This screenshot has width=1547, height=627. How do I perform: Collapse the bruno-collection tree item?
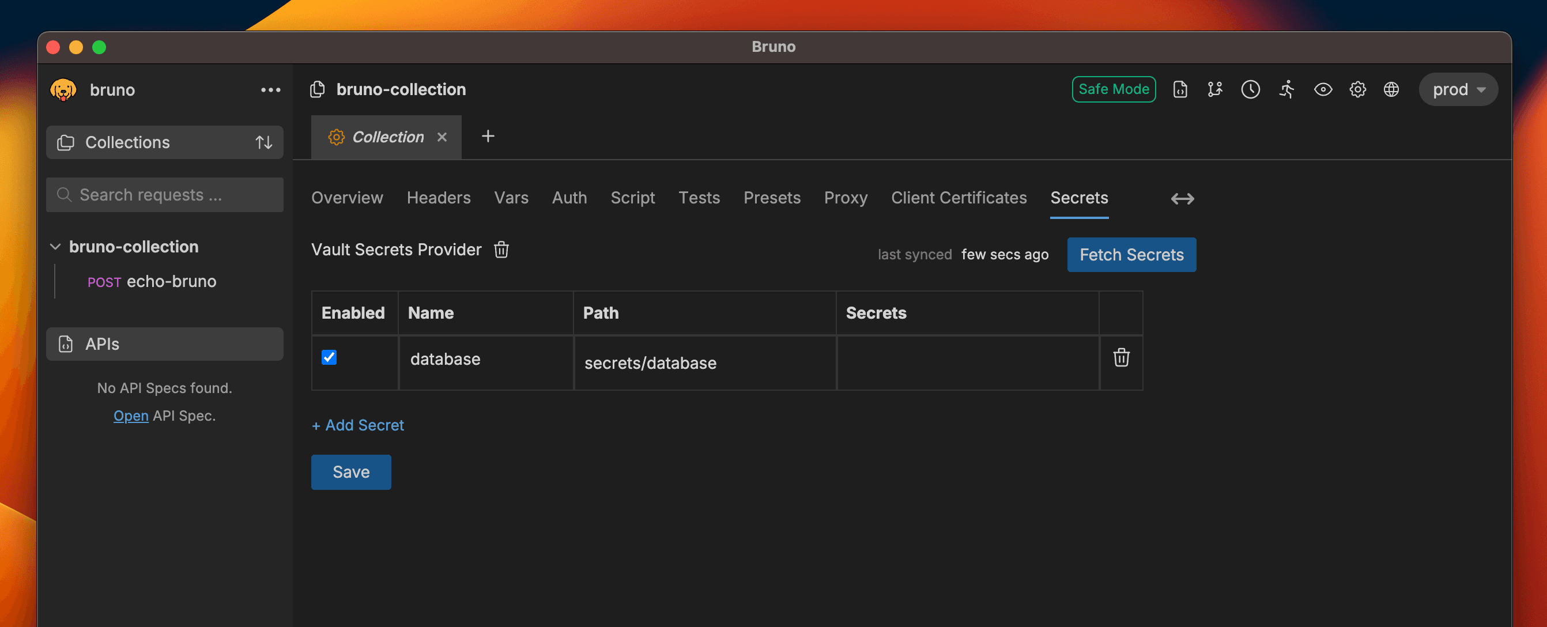[x=55, y=246]
